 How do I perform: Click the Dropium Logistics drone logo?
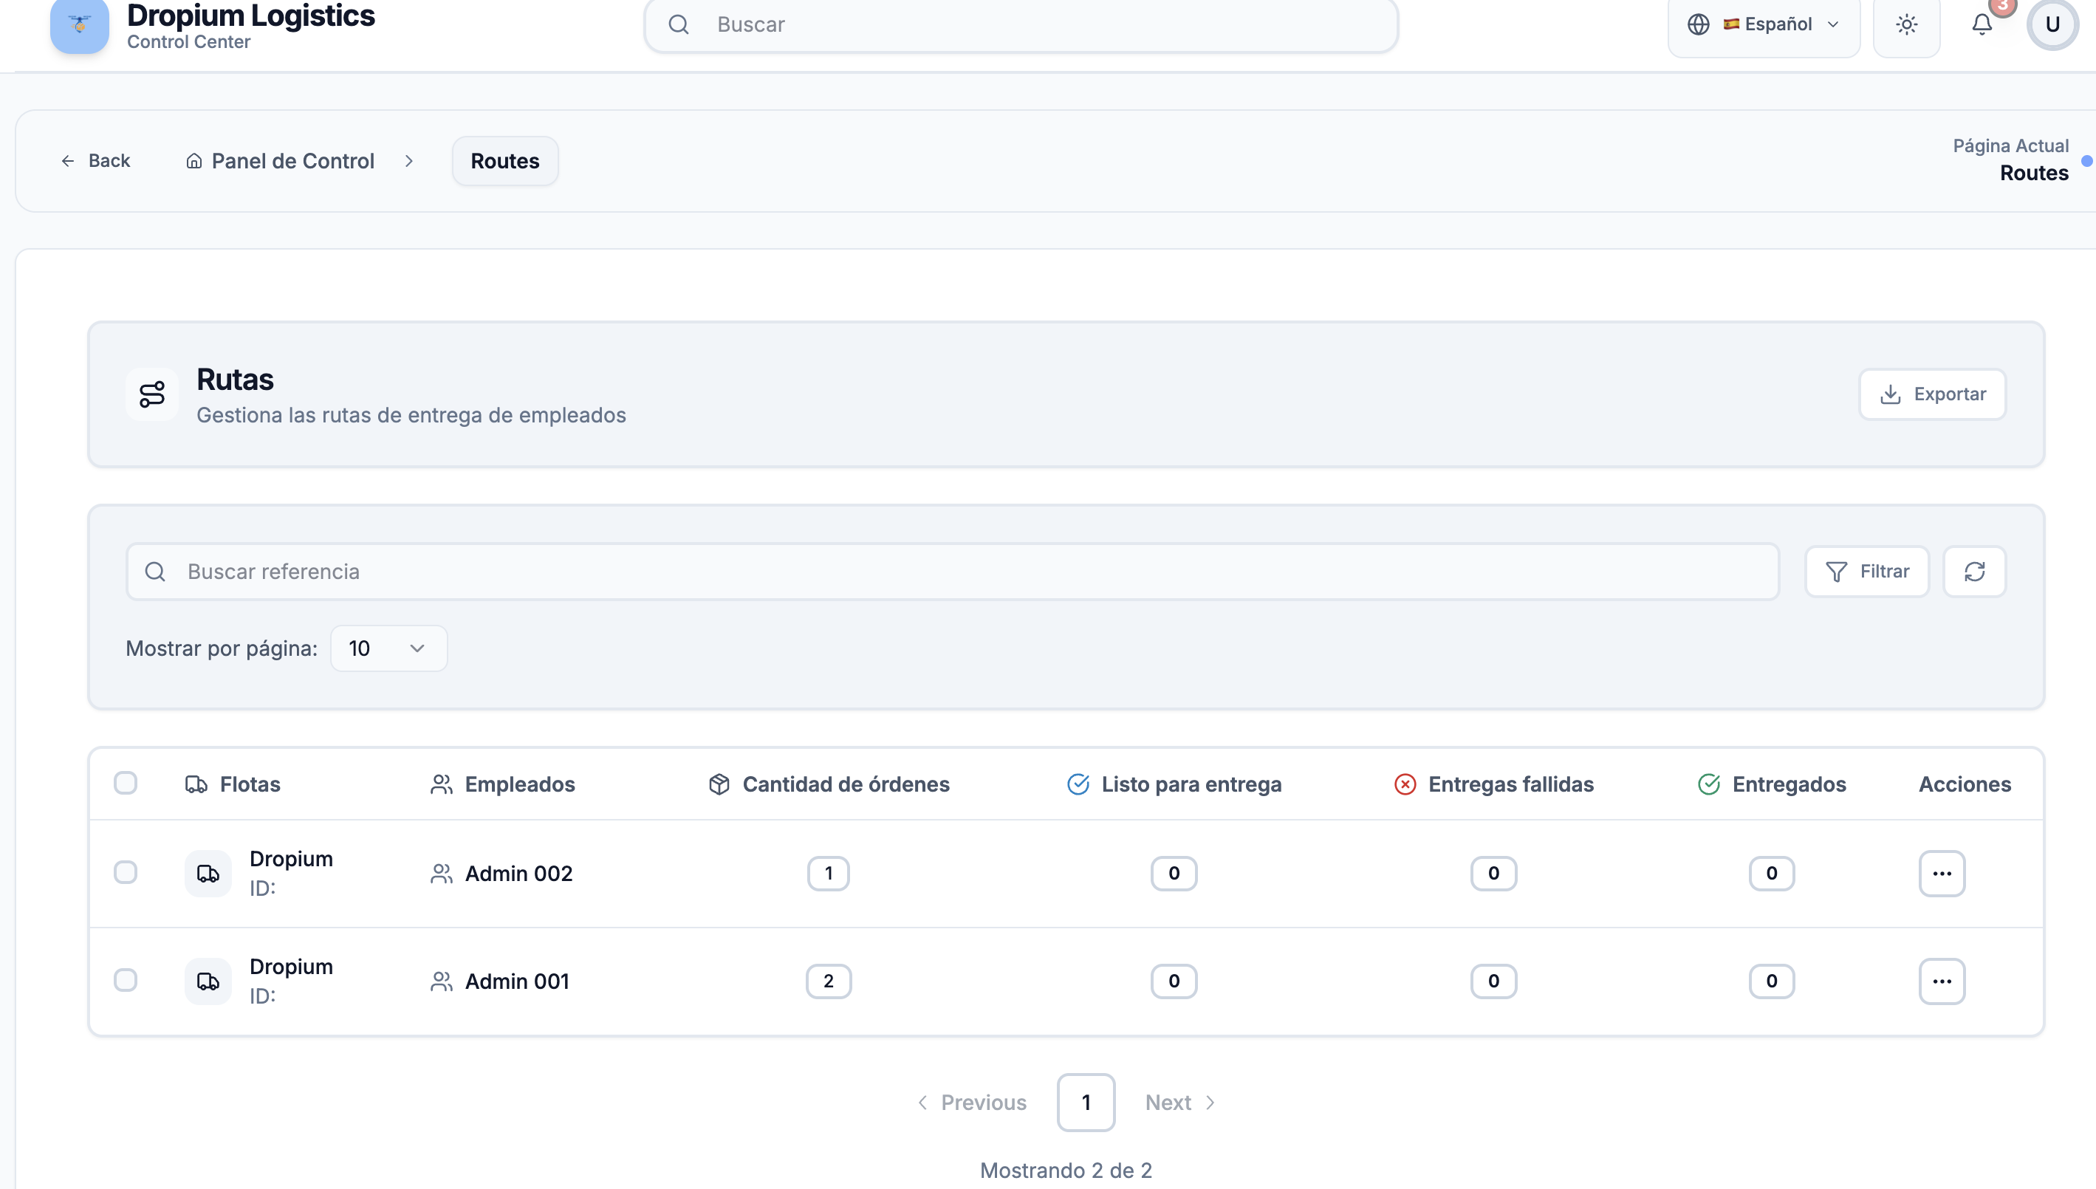[78, 25]
